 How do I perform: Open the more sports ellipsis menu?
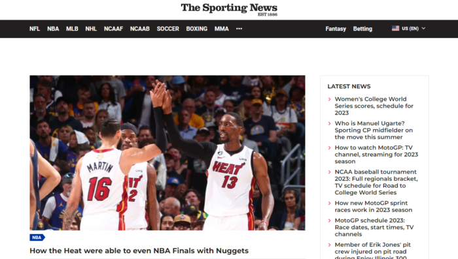[239, 29]
